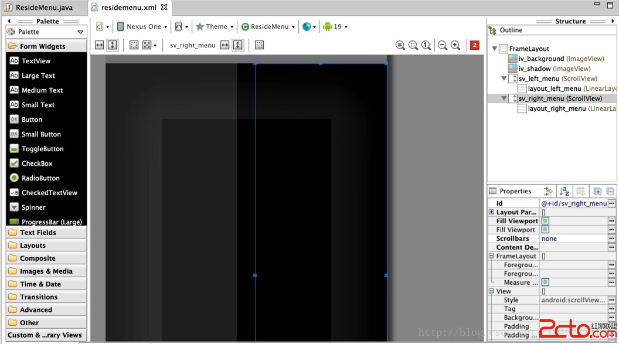Toggle fill height icon in layout toolbar
The height and width of the screenshot is (344, 619).
tap(113, 45)
